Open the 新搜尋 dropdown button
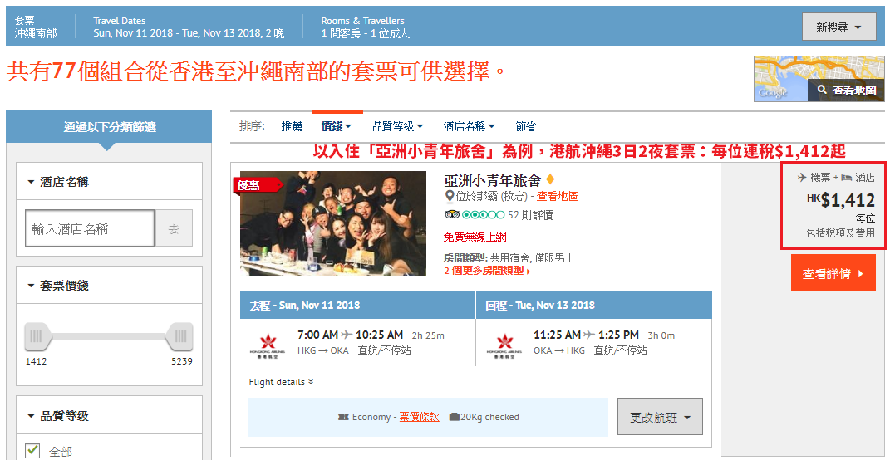Screen dimensions: 890x460 (839, 27)
